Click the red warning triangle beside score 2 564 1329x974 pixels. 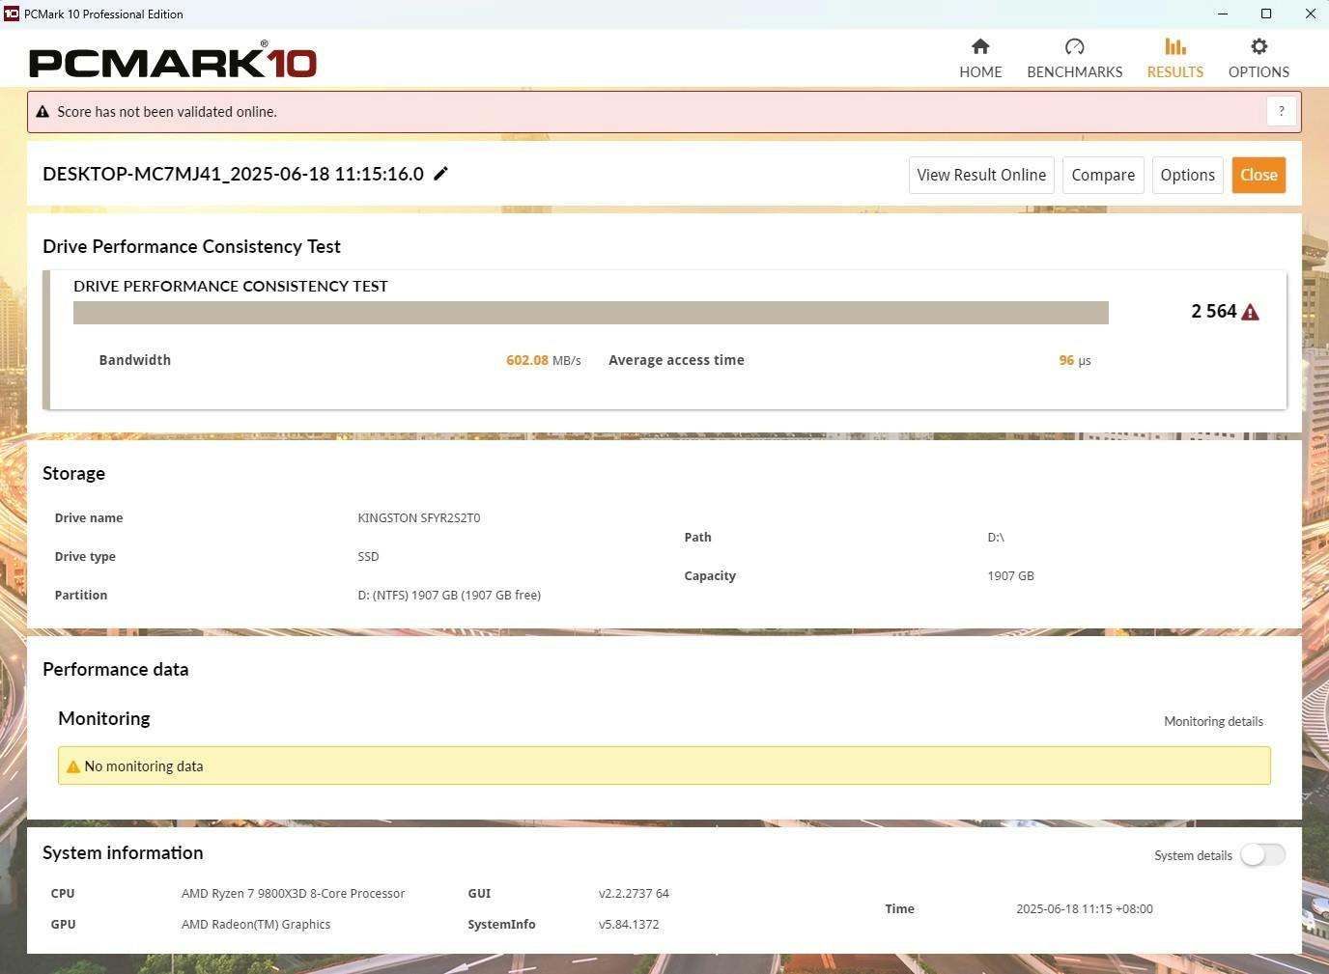1250,312
